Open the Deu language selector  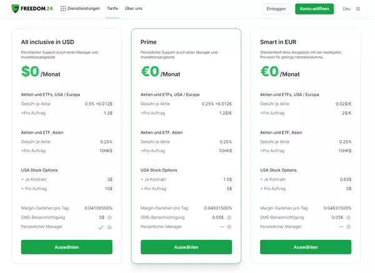point(346,9)
